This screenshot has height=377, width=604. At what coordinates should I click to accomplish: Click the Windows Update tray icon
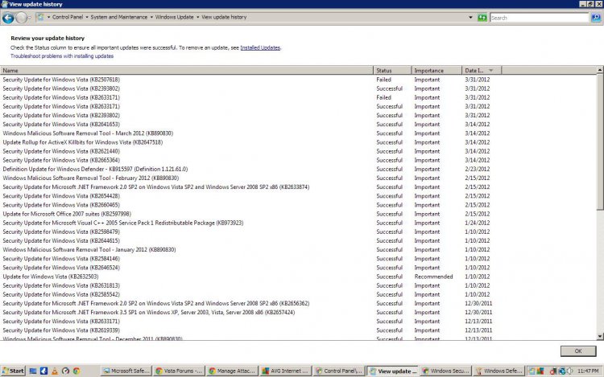coord(532,371)
